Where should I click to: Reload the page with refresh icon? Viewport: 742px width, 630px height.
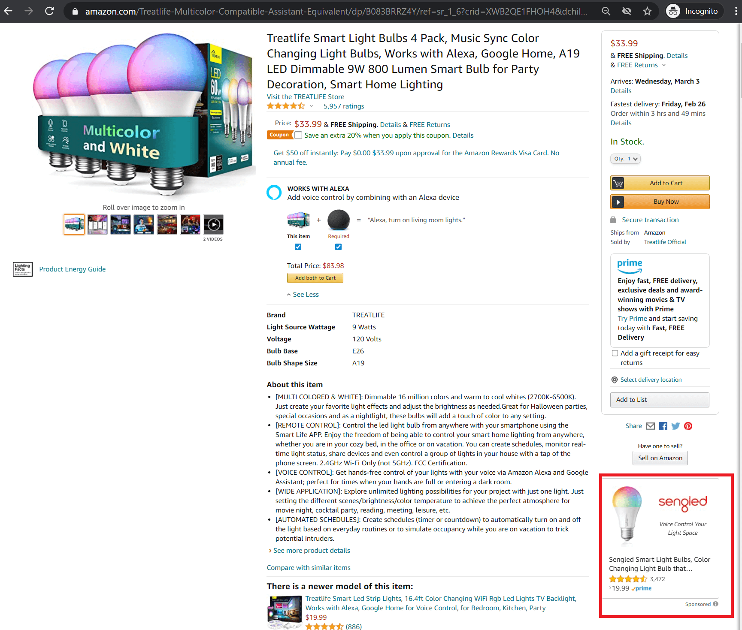[x=49, y=11]
